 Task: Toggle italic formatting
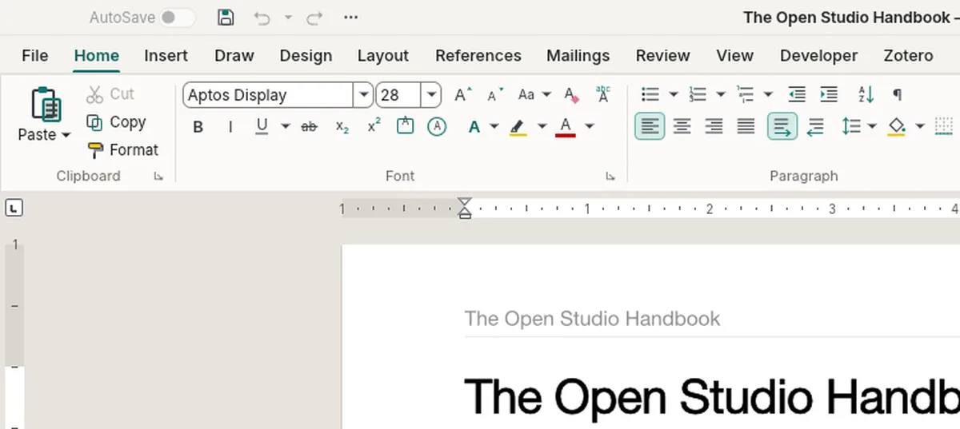[x=230, y=127]
